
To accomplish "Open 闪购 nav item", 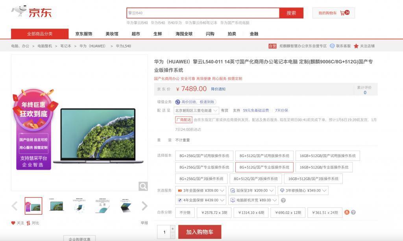I will pos(210,34).
